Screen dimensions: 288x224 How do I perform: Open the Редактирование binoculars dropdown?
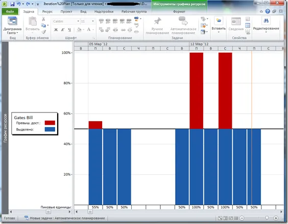(x=266, y=25)
